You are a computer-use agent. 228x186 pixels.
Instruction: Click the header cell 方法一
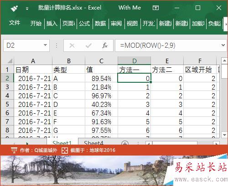pos(135,70)
